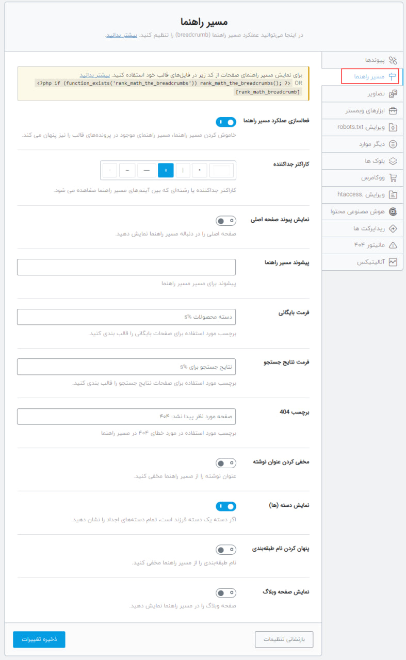Disable the breadcrumbs function toggle (فعالسازی عملکرد مسیر راهنما)
Viewport: 406px width, 660px height.
(x=226, y=122)
